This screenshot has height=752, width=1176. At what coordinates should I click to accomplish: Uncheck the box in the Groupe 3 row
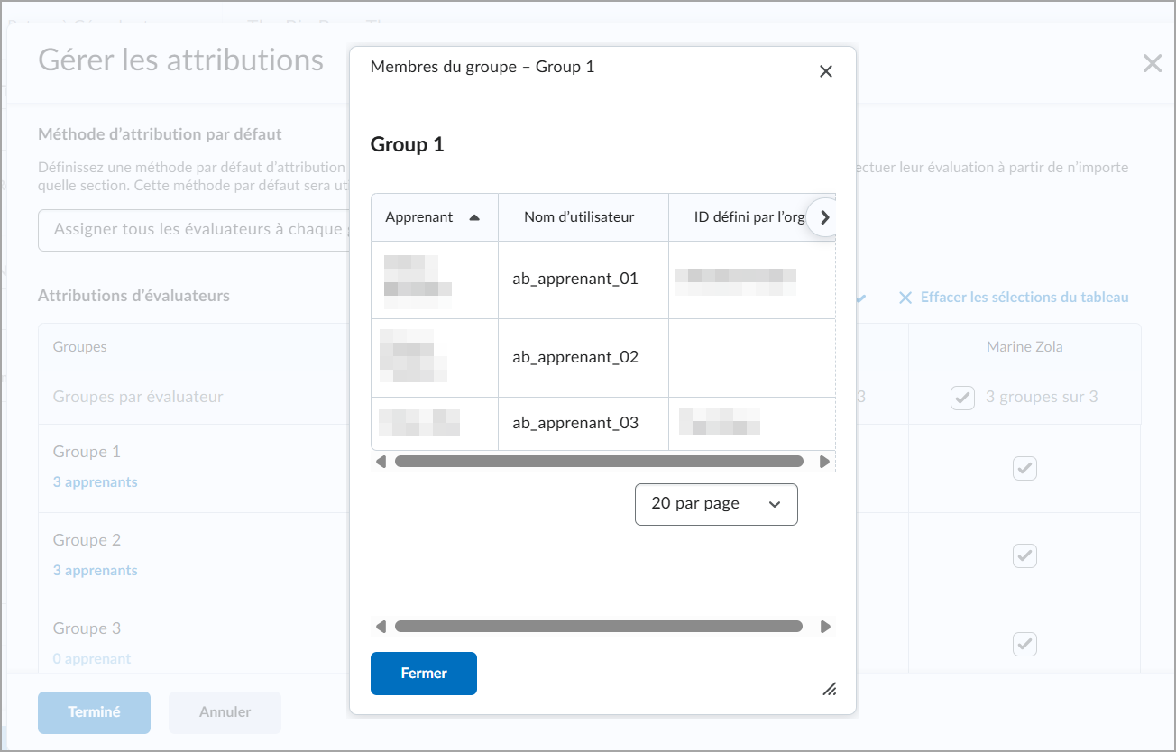[x=1024, y=644]
